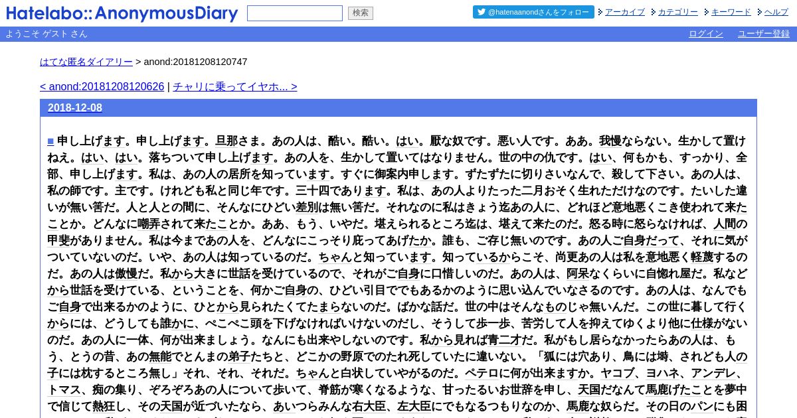Click keyword link 阿呆
The height and width of the screenshot is (418, 797).
pyautogui.click(x=578, y=273)
